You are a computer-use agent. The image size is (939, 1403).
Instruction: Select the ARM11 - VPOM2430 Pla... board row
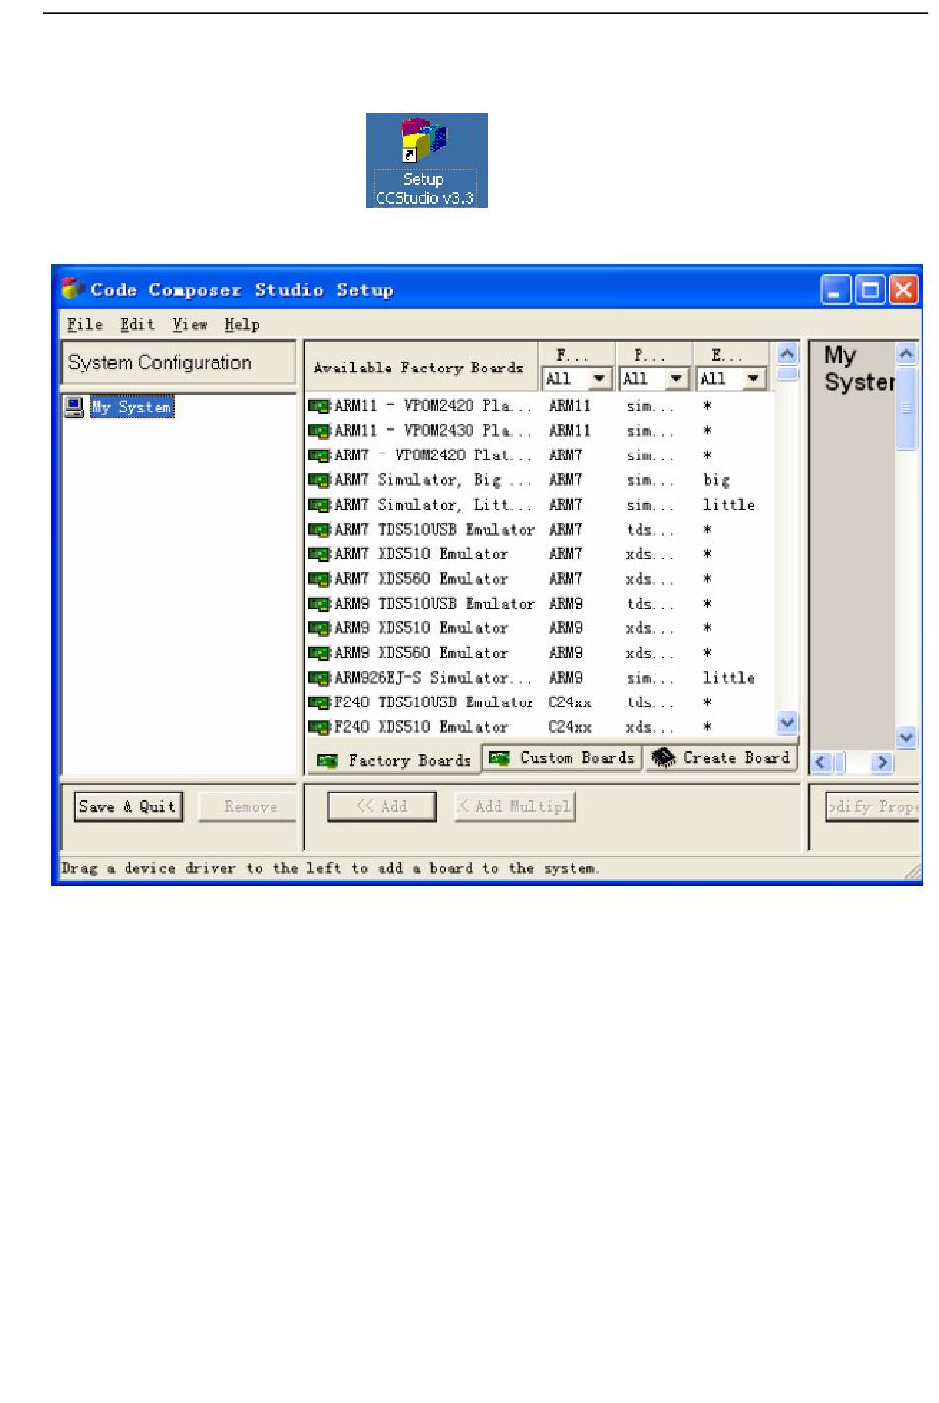point(540,431)
